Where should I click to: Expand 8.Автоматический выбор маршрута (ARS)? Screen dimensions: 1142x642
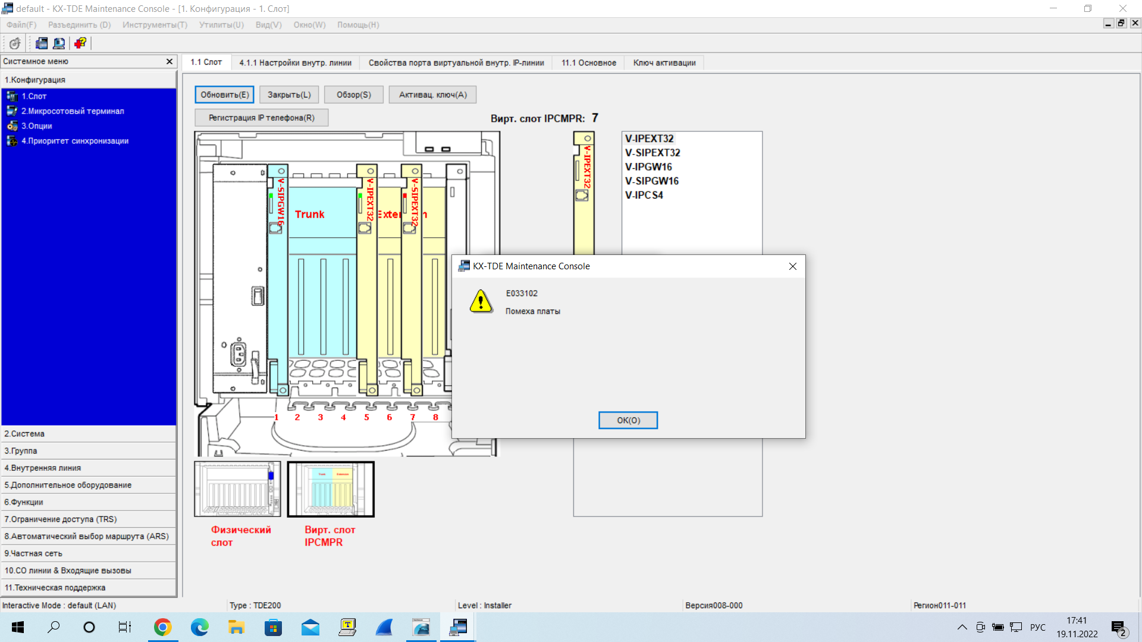[89, 536]
